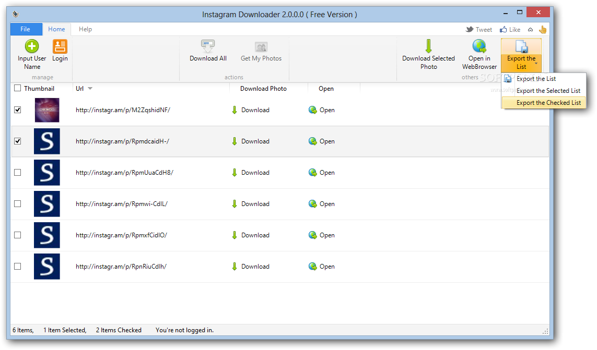The width and height of the screenshot is (597, 350).
Task: Click thumbnail of RpmdcaidH- row
Action: (47, 141)
